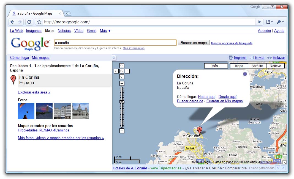Click the chain link icon next to Enlazar
The width and height of the screenshot is (294, 179).
tap(269, 58)
